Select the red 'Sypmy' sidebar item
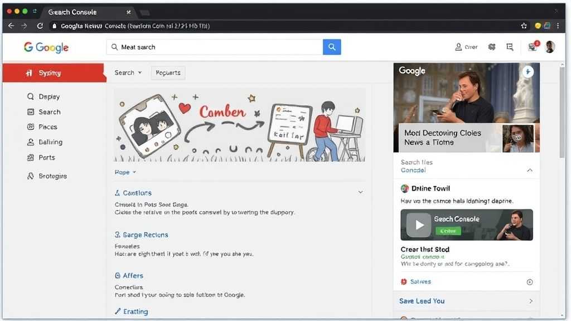This screenshot has height=321, width=571. click(54, 73)
